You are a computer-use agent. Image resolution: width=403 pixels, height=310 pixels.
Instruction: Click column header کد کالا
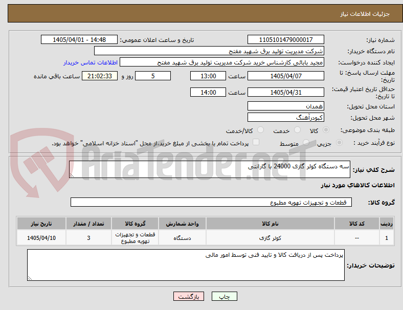tap(357, 224)
